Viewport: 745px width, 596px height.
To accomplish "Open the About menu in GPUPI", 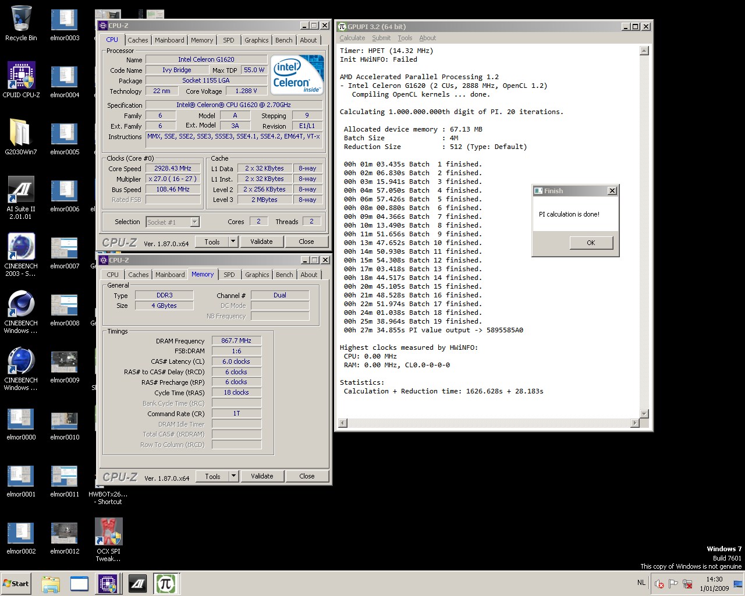I will 428,38.
